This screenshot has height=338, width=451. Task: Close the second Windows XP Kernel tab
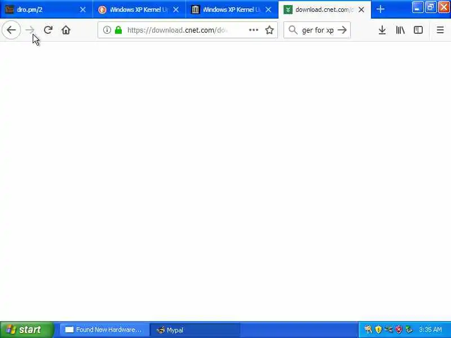tap(268, 10)
